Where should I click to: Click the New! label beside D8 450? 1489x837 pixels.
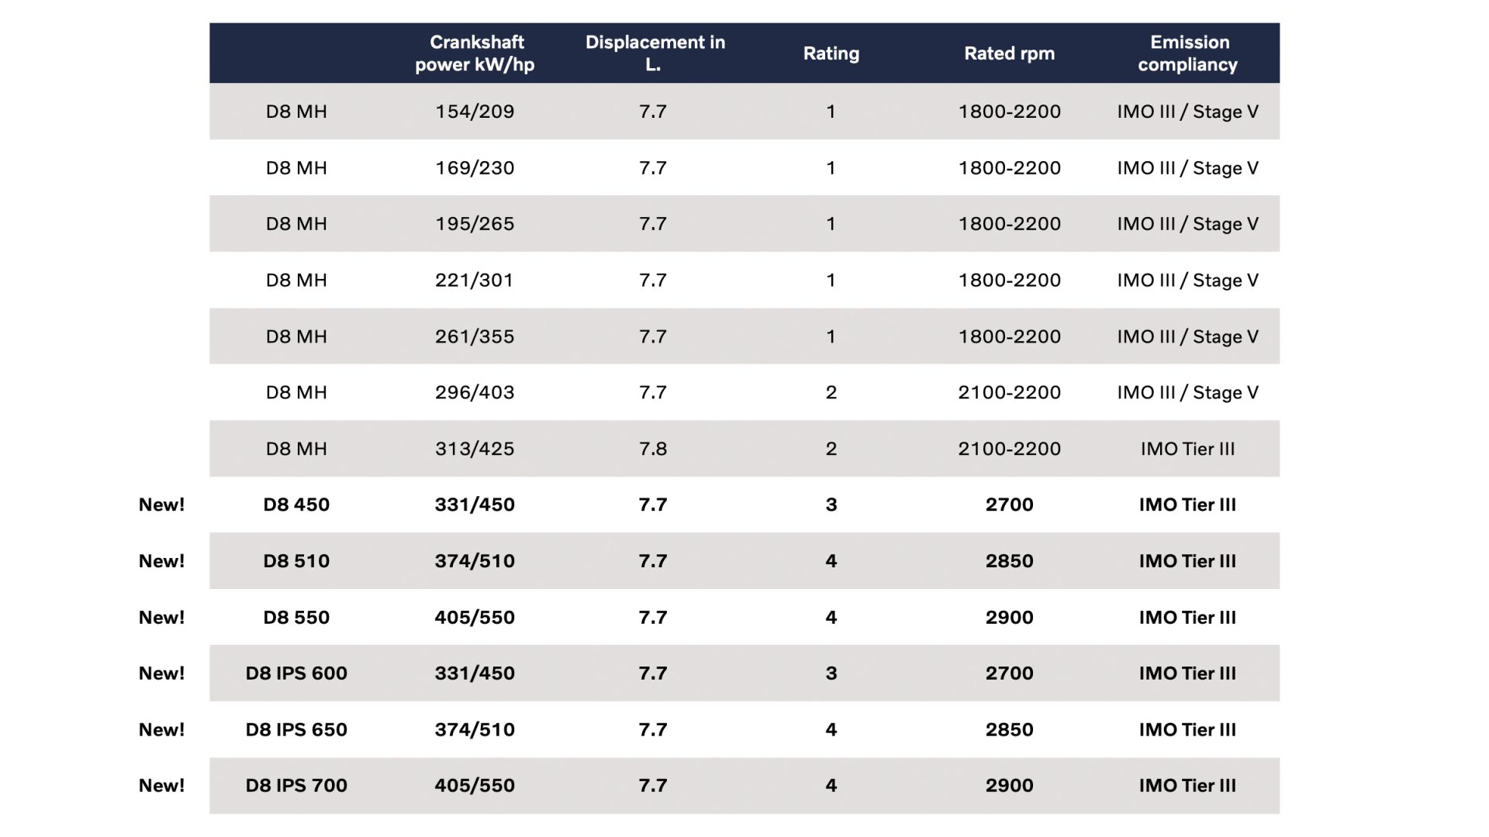click(x=161, y=505)
